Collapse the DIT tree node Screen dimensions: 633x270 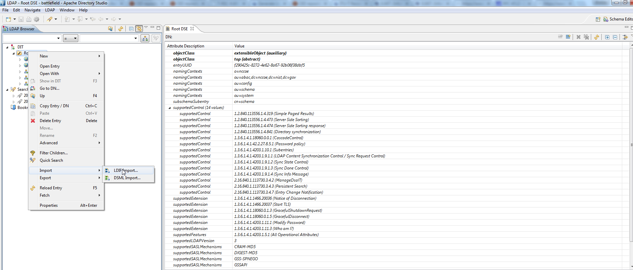coord(7,47)
